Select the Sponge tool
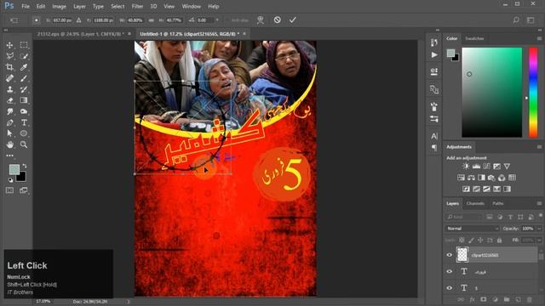 (x=24, y=111)
